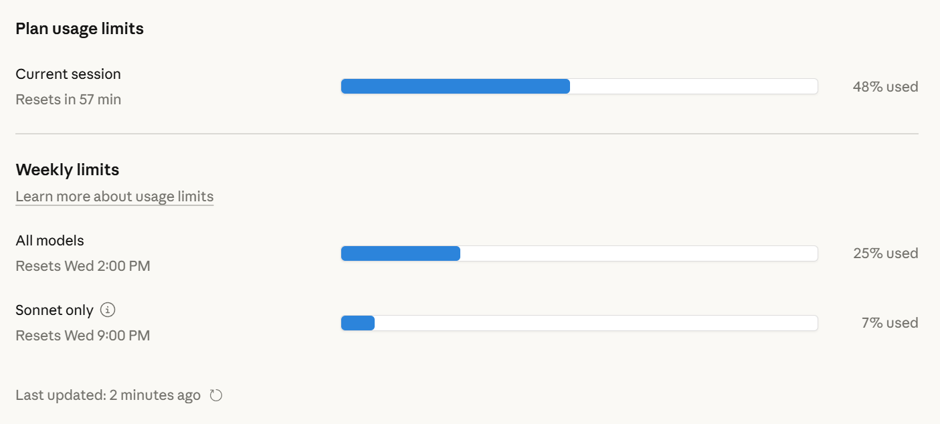Click the Sonnet only usage bar
Screen dimensions: 940x424
579,323
